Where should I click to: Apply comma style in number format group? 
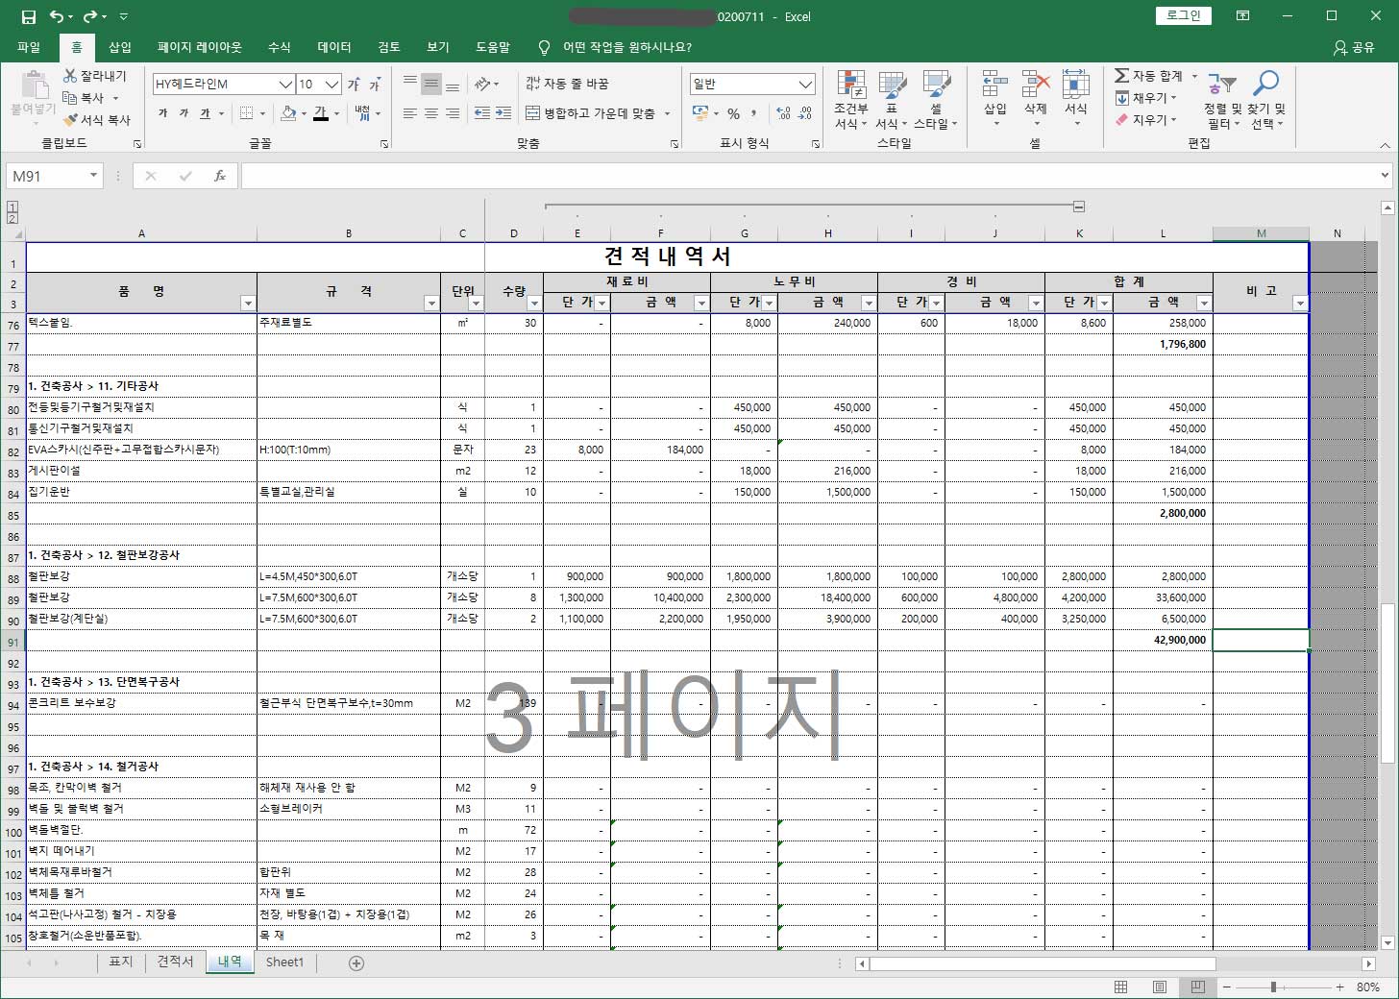pos(759,113)
